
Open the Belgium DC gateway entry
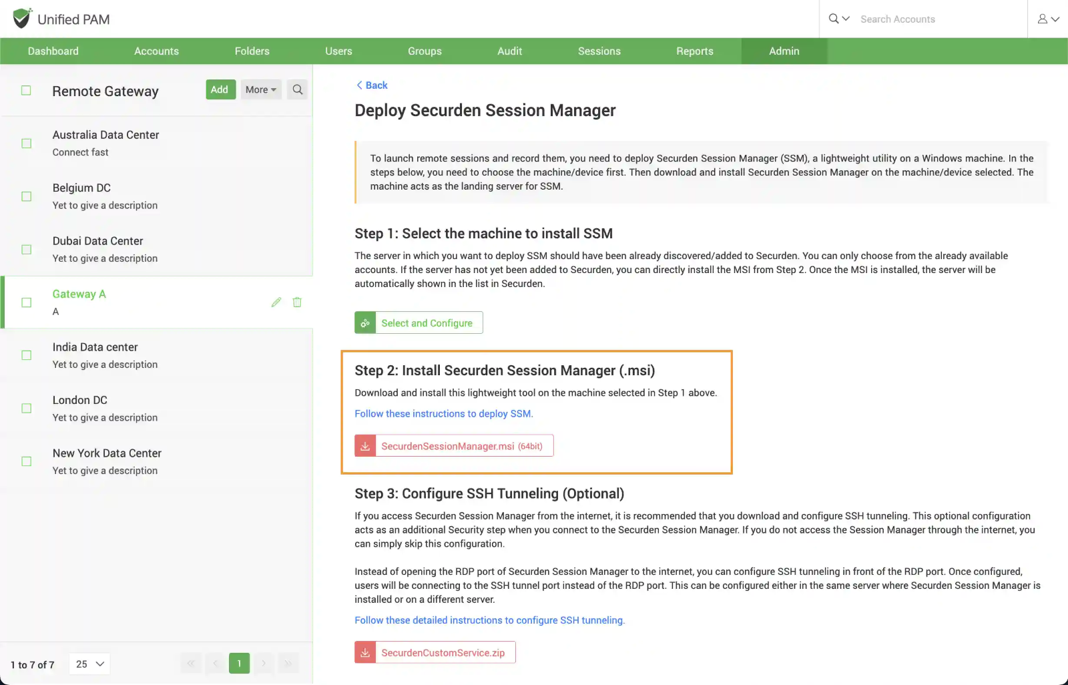pyautogui.click(x=156, y=196)
